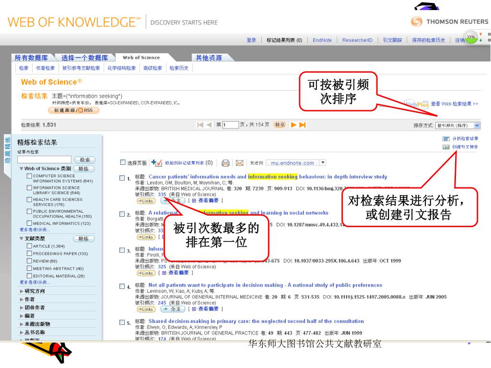Viewport: 491px width, 368px height.
Task: Click the add to marked list icon
Action: pyautogui.click(x=157, y=163)
